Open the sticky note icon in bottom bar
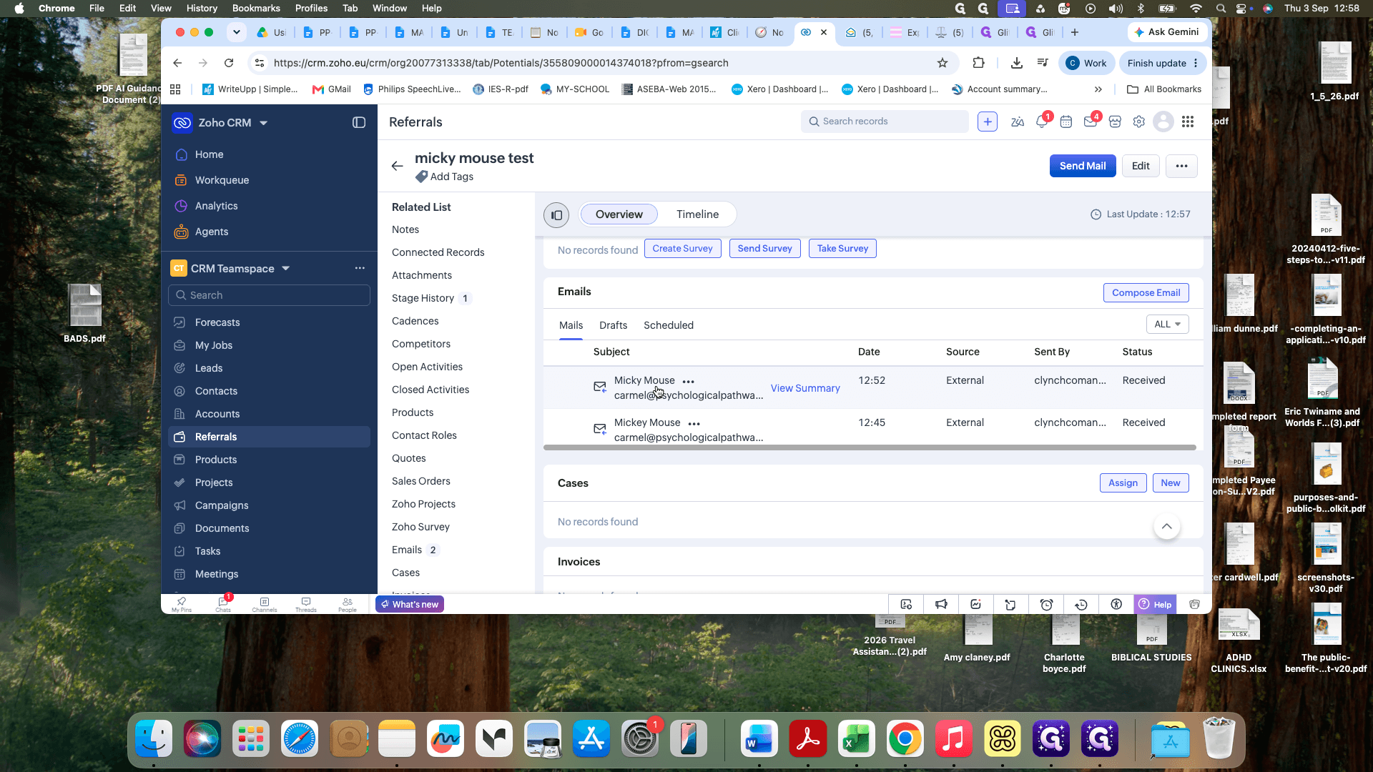The height and width of the screenshot is (772, 1373). click(1010, 605)
